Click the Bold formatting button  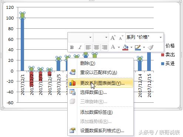[72, 48]
